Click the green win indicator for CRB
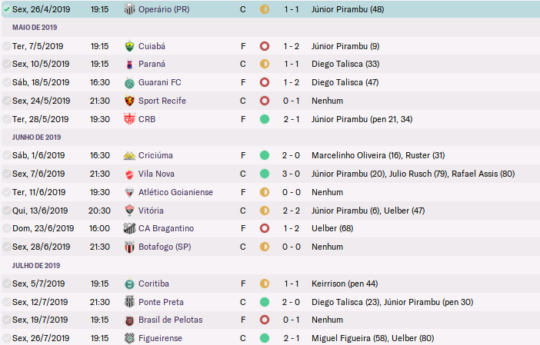Screen dimensions: 540x345 pyautogui.click(x=265, y=119)
